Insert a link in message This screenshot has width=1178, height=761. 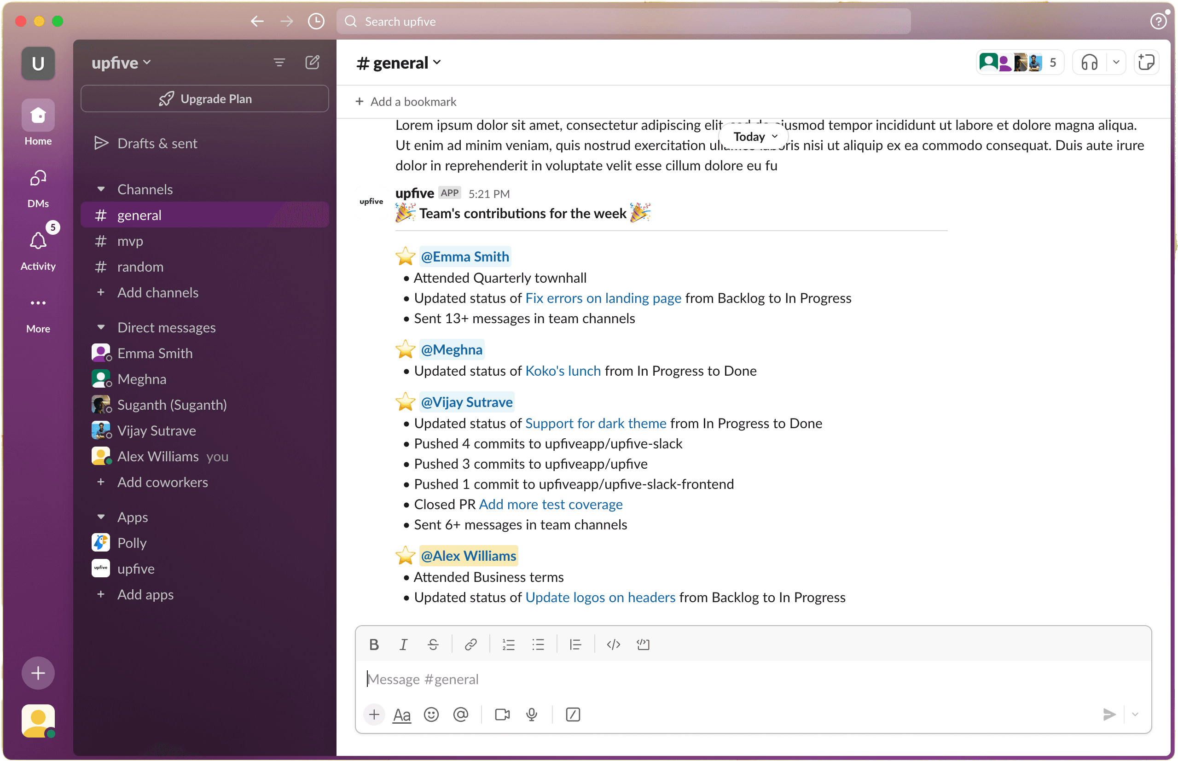tap(470, 645)
